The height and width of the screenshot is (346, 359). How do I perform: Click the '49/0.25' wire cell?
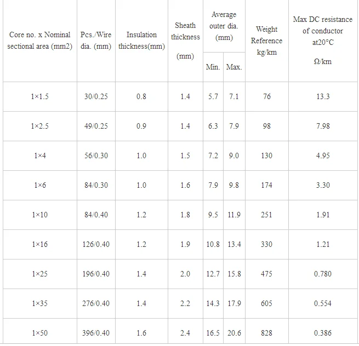95,126
